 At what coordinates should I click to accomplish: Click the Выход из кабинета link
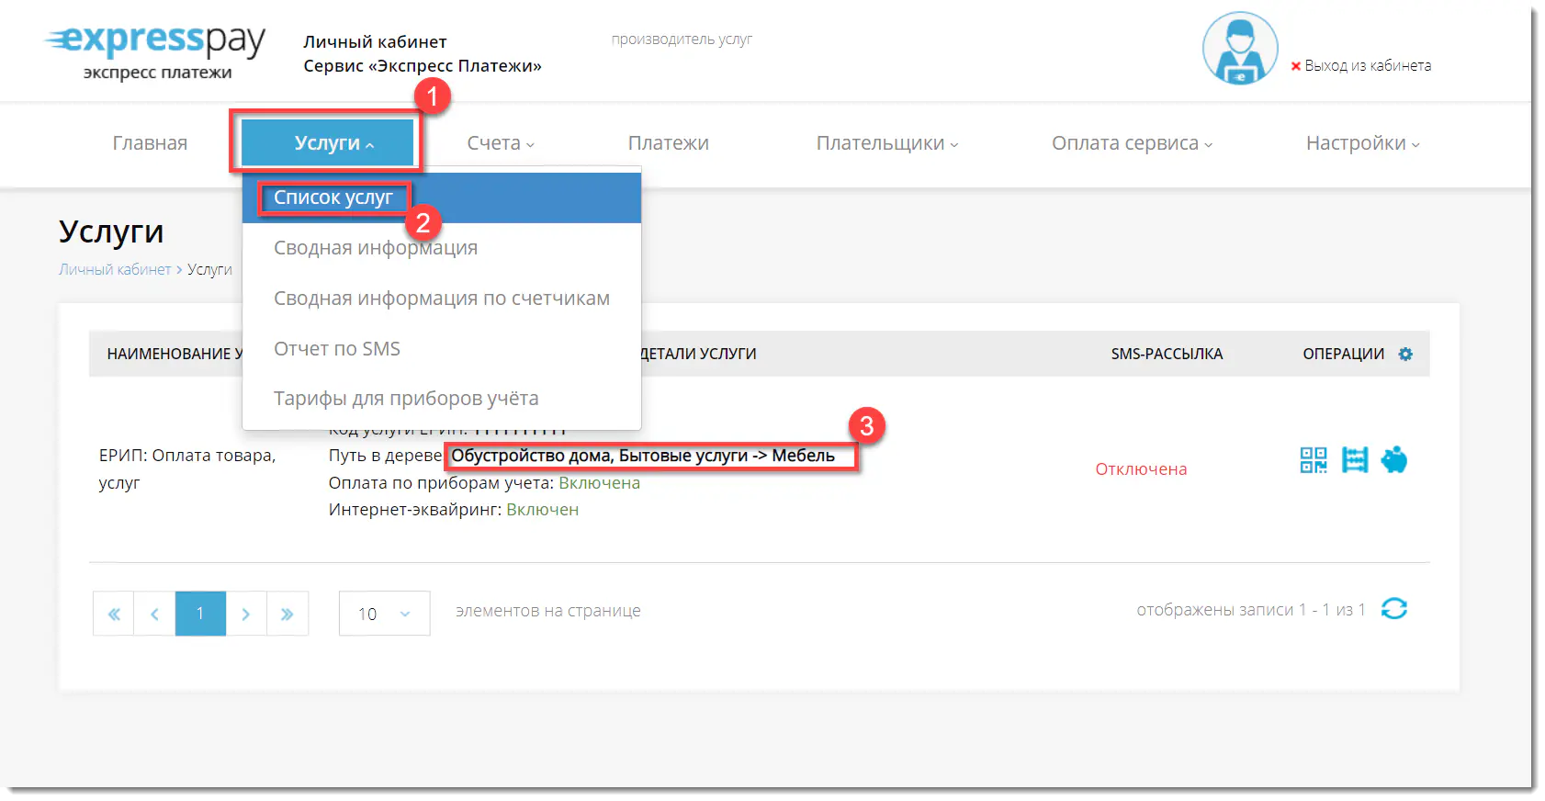(1366, 66)
